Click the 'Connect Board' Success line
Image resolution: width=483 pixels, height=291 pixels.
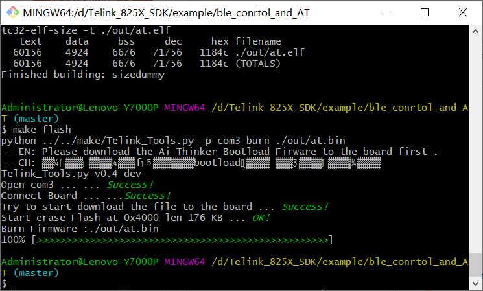tap(86, 196)
